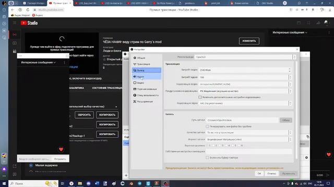The height and width of the screenshot is (187, 334).
Task: Open the encoder preset dropdown
Action: click(245, 91)
